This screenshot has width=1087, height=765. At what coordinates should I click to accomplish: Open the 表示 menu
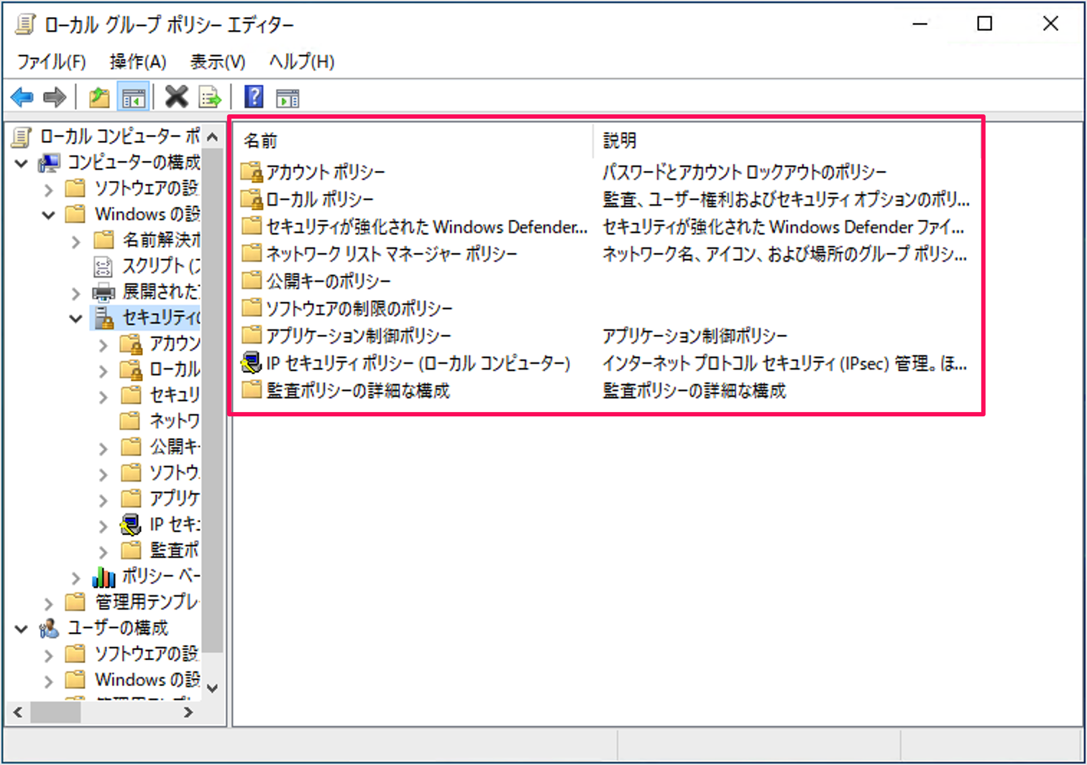point(216,62)
